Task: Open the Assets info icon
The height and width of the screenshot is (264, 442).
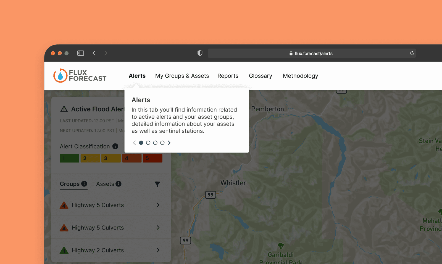Action: [x=119, y=184]
